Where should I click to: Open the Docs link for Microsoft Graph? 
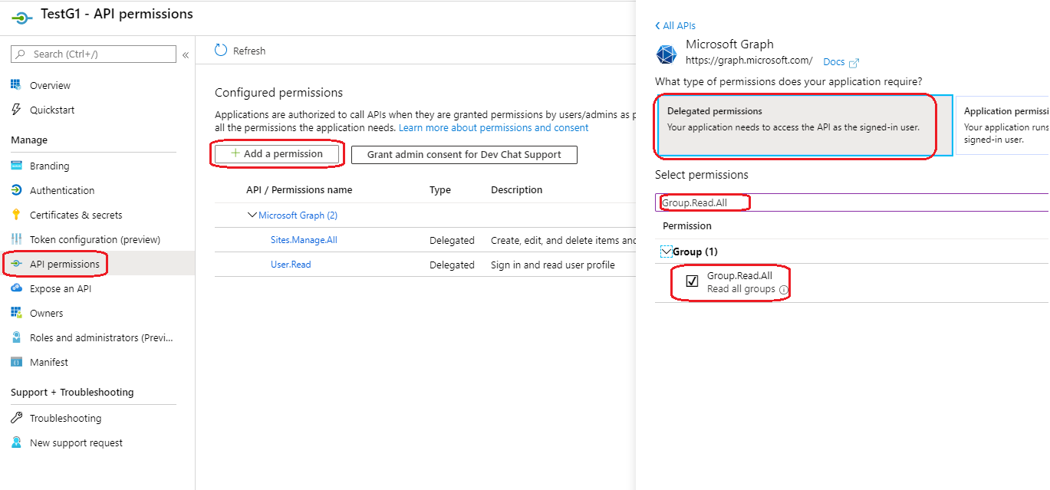point(834,62)
